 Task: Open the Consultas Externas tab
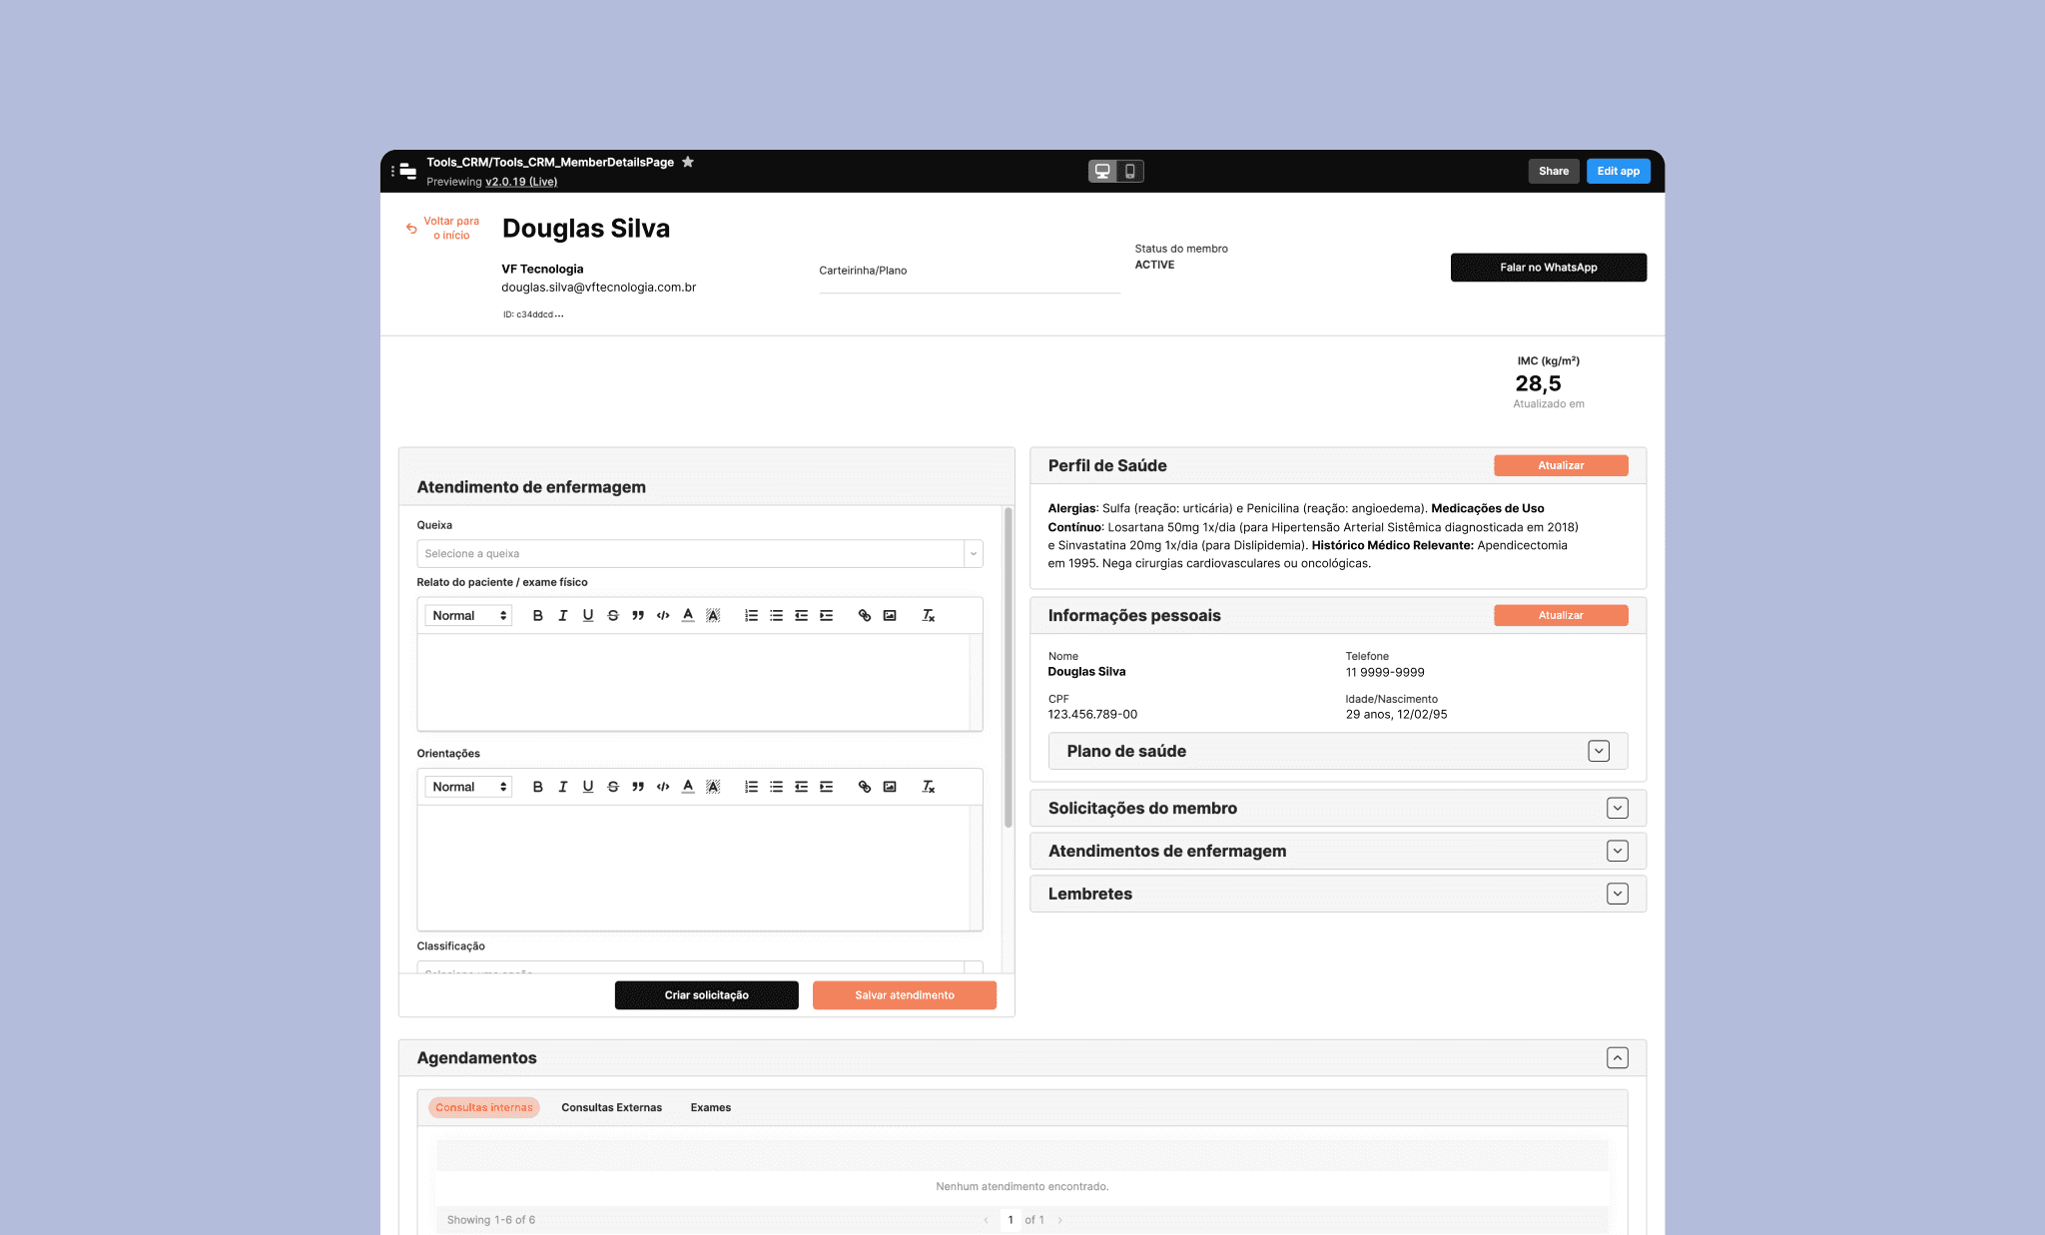coord(611,1107)
